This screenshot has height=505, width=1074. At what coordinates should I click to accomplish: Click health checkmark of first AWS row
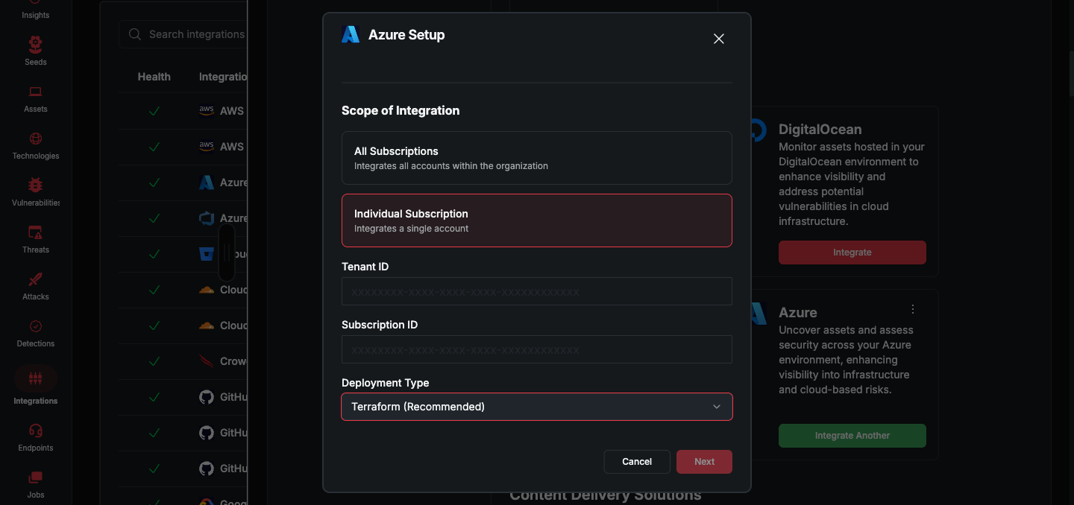pos(154,111)
